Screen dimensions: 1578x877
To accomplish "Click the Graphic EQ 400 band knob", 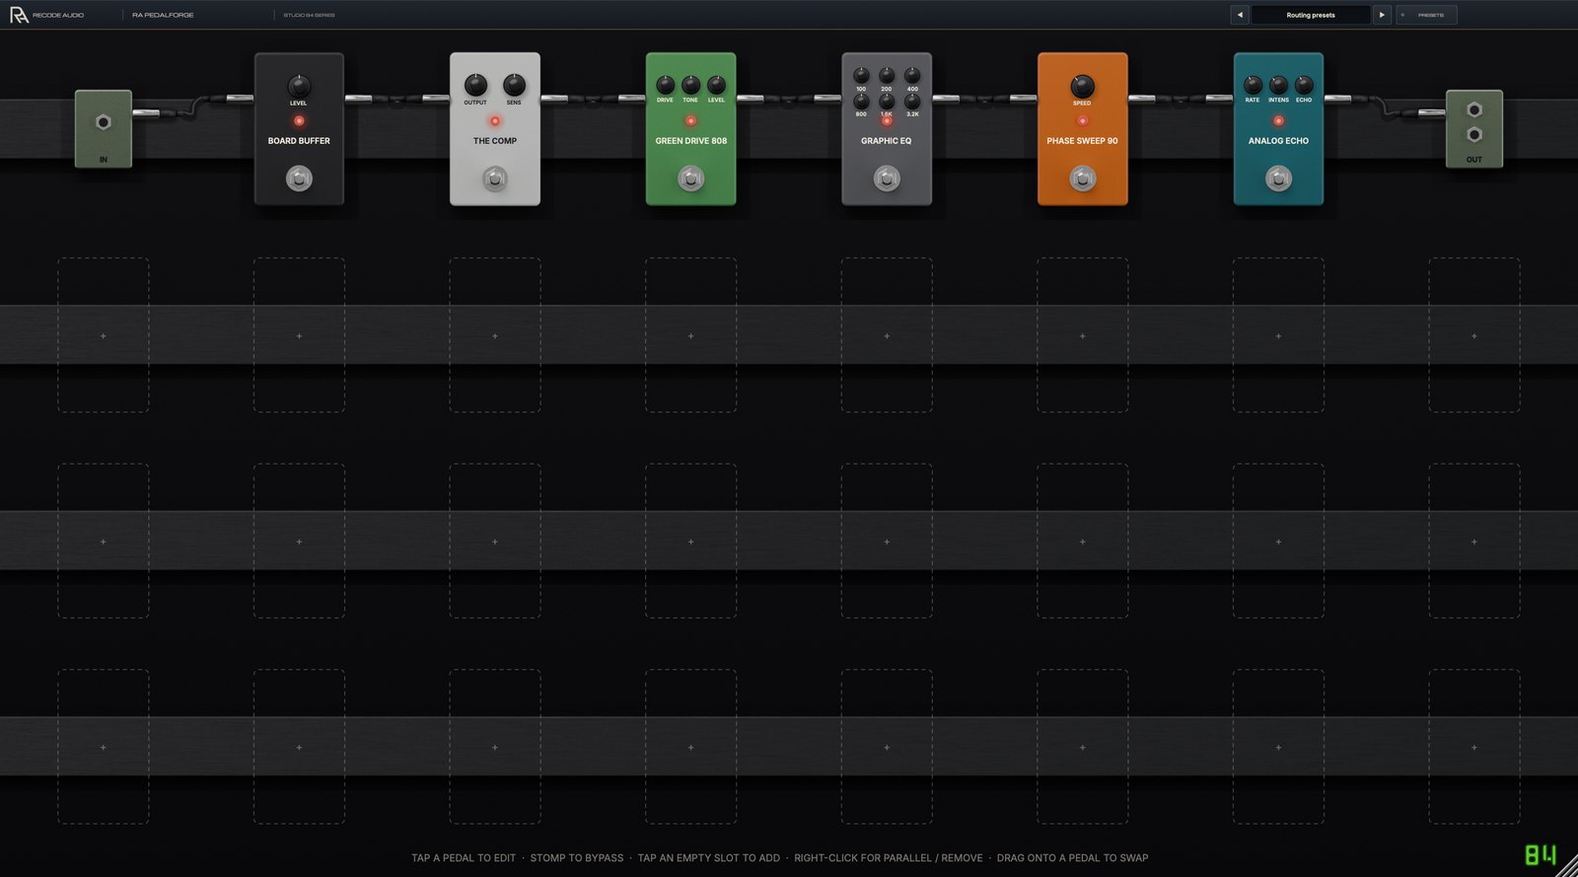I will coord(912,75).
